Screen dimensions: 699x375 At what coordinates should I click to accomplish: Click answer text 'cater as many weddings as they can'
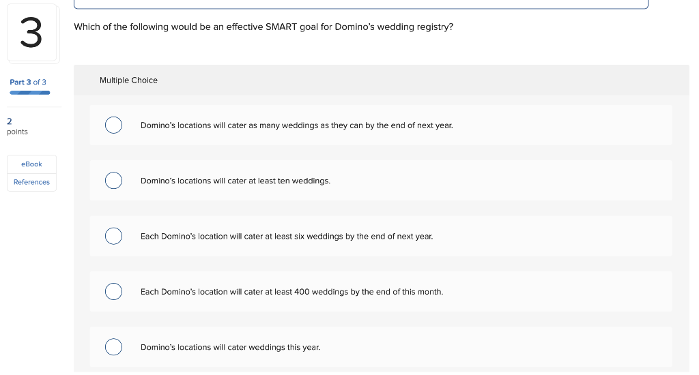pos(295,125)
